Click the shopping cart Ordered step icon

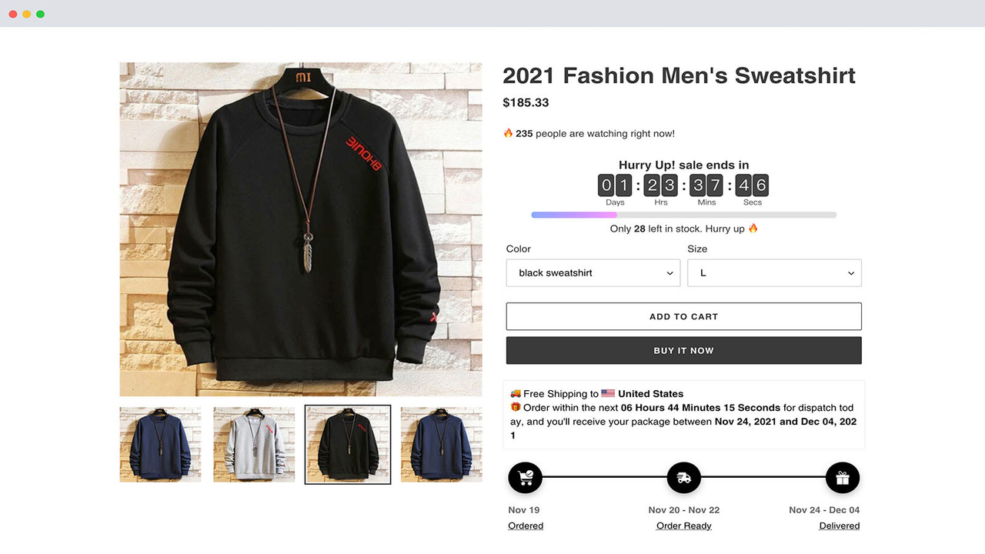[x=525, y=477]
